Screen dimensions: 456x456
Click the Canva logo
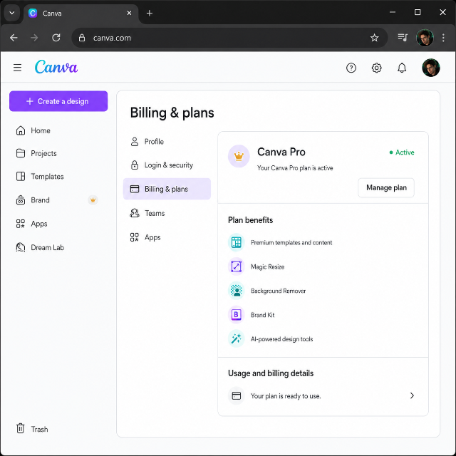[x=56, y=67]
